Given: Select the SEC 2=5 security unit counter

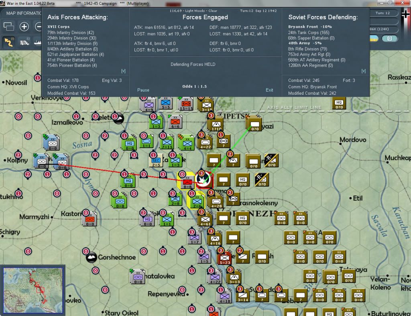Looking at the screenshot, I should pos(156,161).
